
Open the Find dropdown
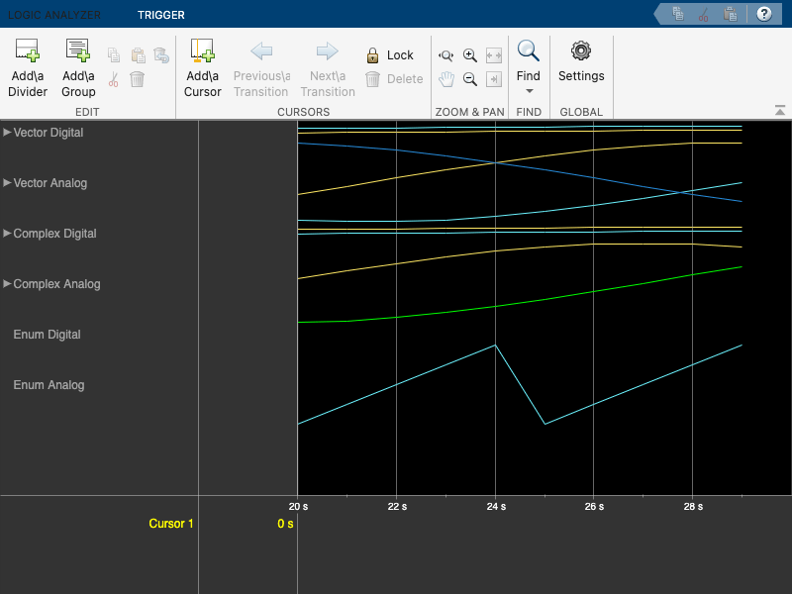(x=529, y=89)
